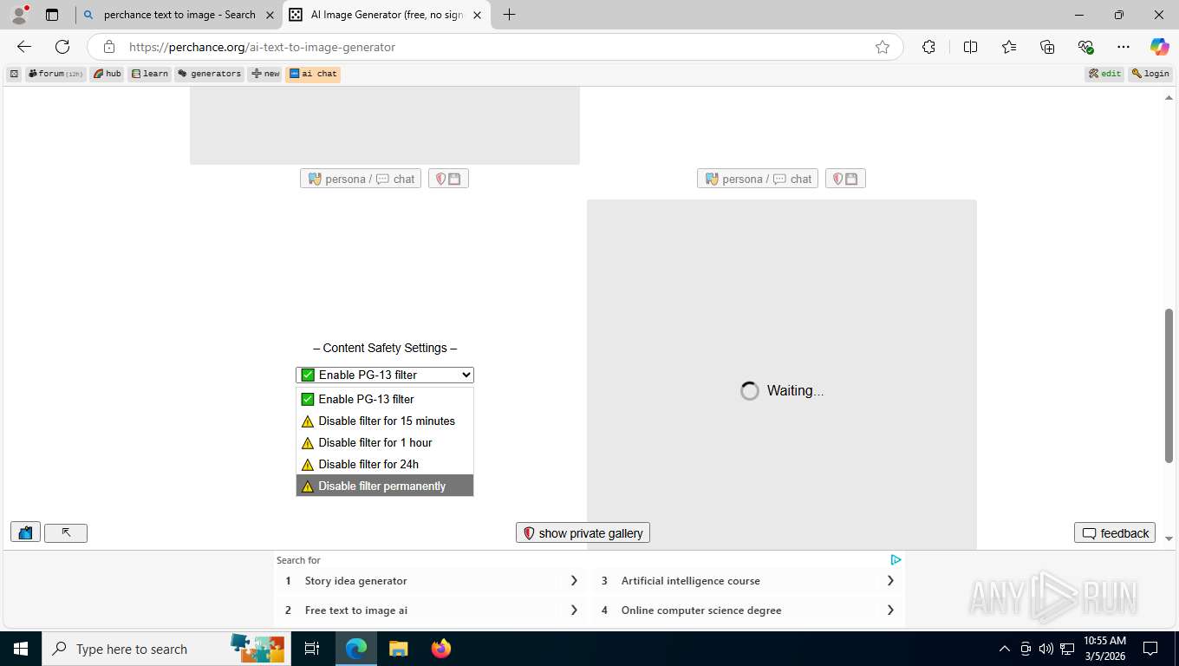Close the AI Image Generator tab
This screenshot has height=666, width=1179.
pyautogui.click(x=477, y=15)
